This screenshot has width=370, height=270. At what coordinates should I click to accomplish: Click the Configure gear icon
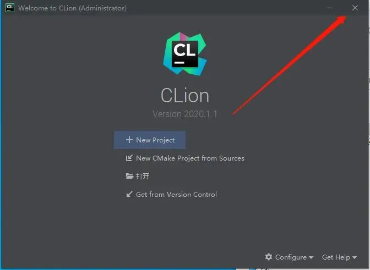269,257
